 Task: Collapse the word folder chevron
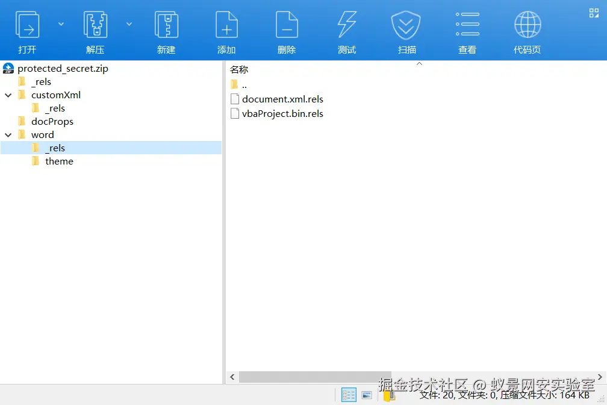[8, 135]
